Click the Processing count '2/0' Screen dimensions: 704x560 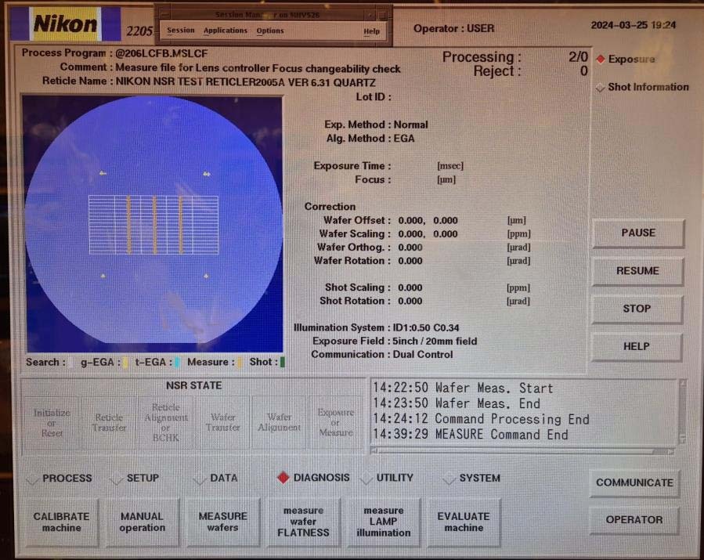click(578, 56)
